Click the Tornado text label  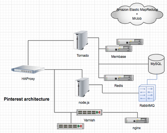click(x=83, y=55)
